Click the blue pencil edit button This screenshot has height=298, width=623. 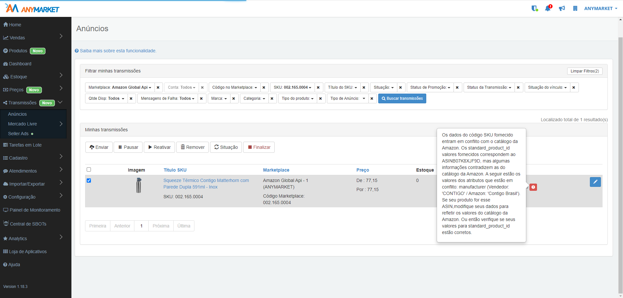(595, 182)
